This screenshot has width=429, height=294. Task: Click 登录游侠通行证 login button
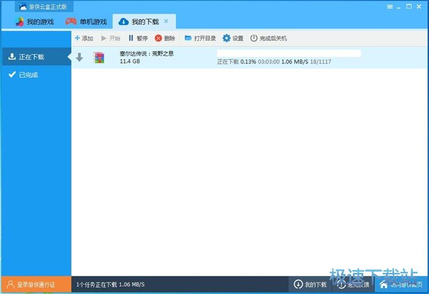tap(35, 284)
